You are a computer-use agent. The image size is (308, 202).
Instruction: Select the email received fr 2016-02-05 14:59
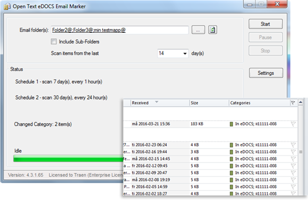click(x=210, y=187)
